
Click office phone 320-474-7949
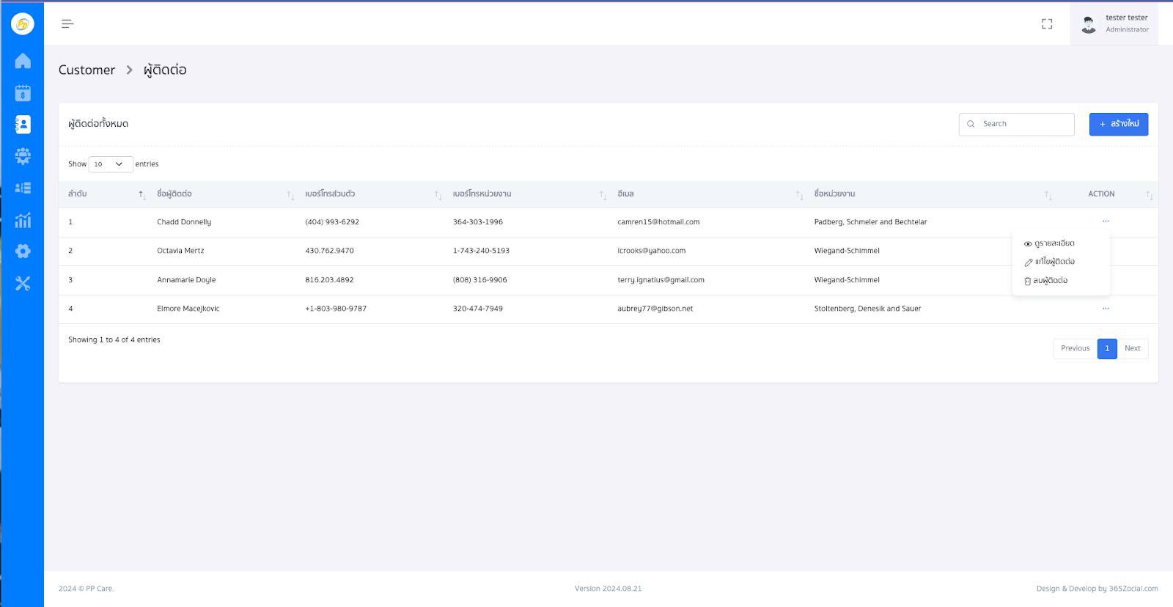(478, 309)
